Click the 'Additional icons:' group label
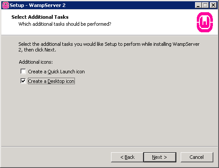 36,62
